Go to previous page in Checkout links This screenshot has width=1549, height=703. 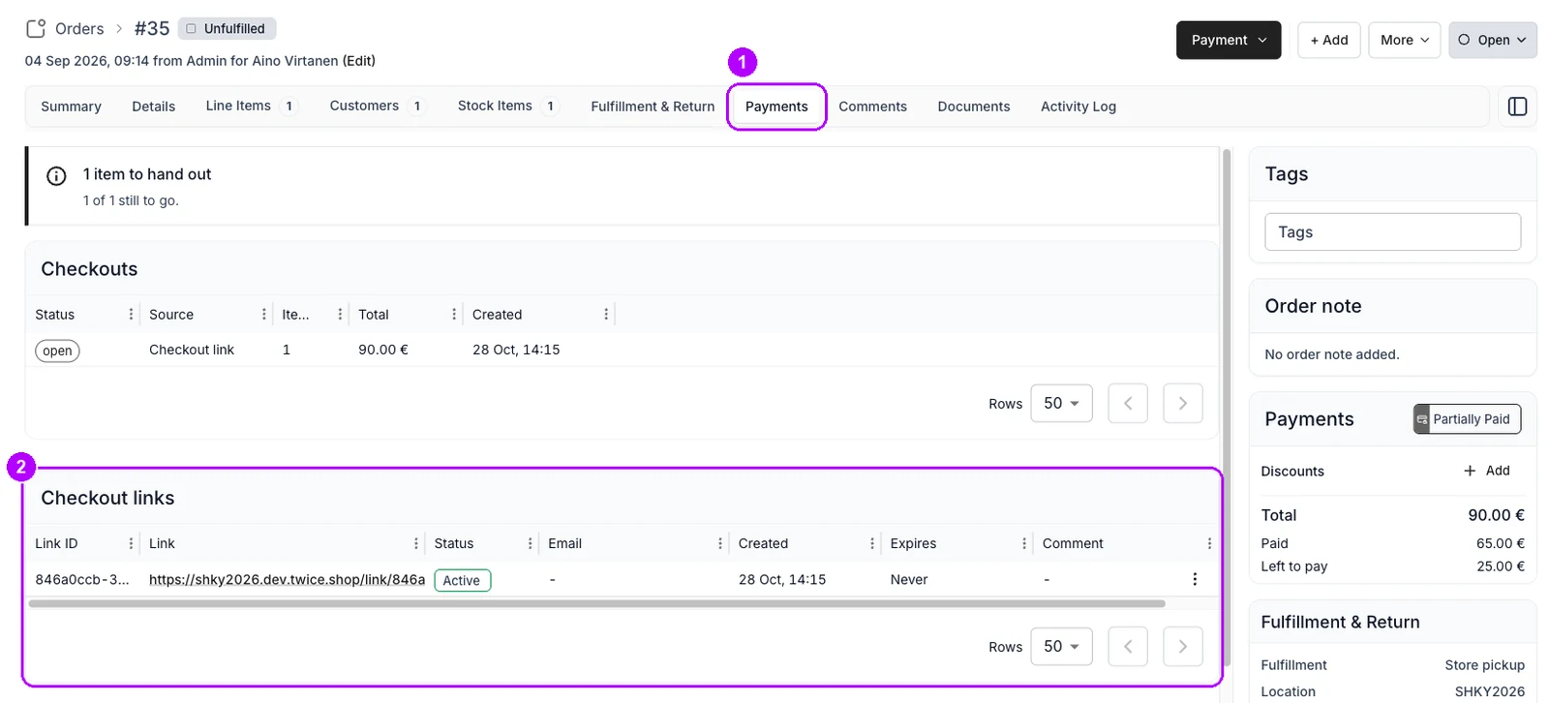coord(1128,647)
